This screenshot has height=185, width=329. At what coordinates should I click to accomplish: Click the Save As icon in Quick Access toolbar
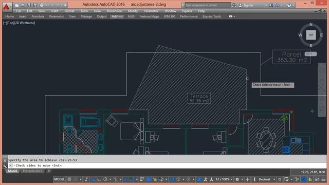pos(35,5)
